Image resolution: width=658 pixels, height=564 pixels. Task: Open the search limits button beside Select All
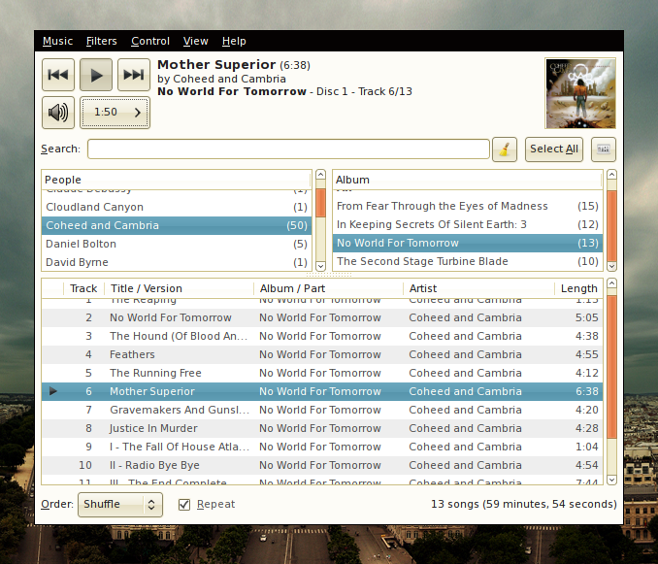pyautogui.click(x=604, y=149)
